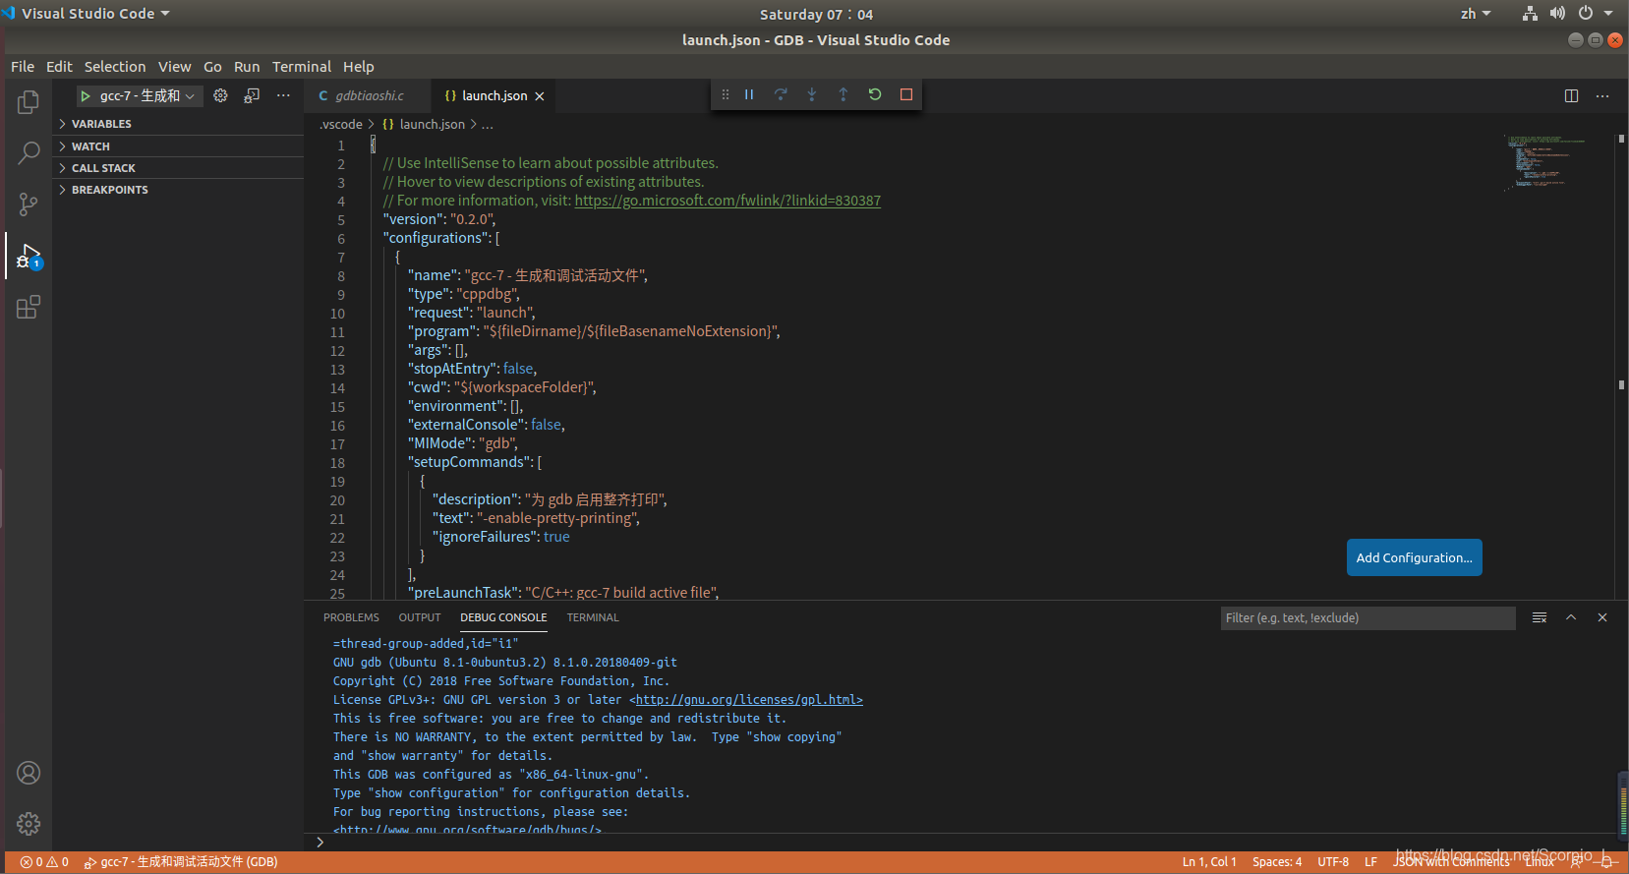The image size is (1629, 874).
Task: Switch to OUTPUT panel tab
Action: coord(420,617)
